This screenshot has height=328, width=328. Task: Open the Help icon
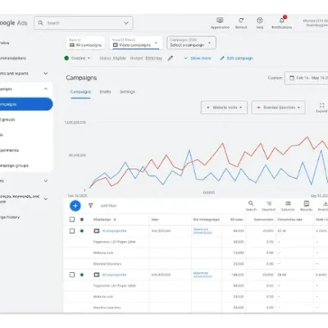tap(260, 20)
